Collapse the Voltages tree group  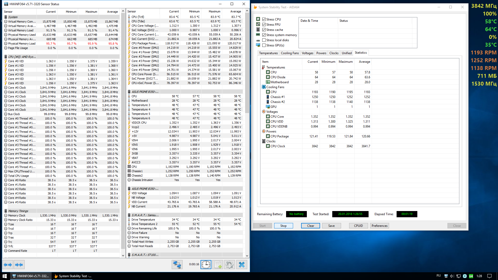(x=272, y=112)
